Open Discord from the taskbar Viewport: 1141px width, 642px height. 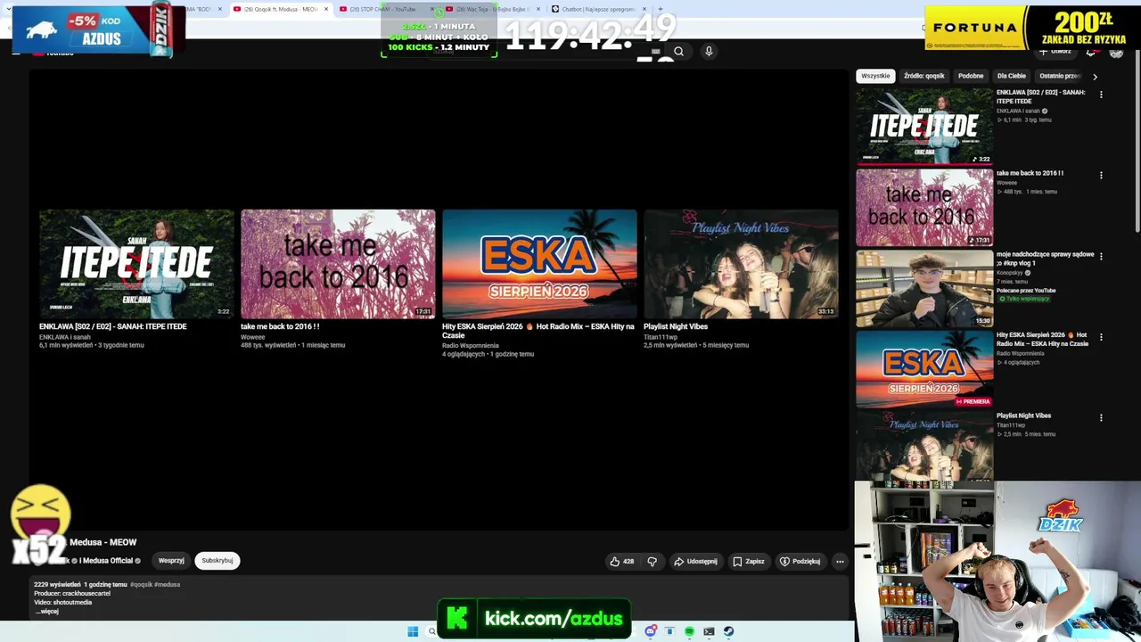point(651,631)
